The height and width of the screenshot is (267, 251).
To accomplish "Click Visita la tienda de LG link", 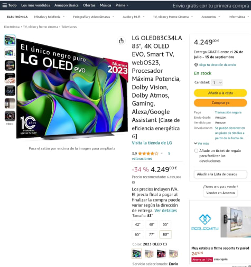I will click(152, 143).
